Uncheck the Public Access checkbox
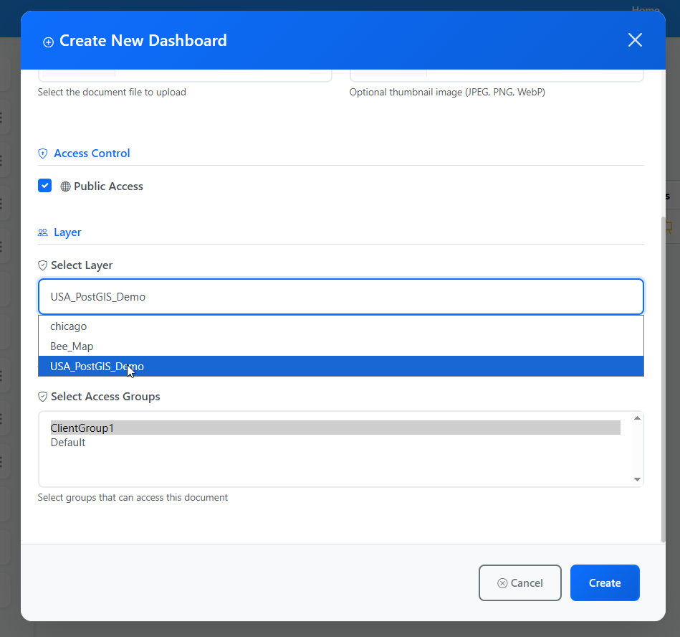This screenshot has height=637, width=680. pyautogui.click(x=44, y=185)
